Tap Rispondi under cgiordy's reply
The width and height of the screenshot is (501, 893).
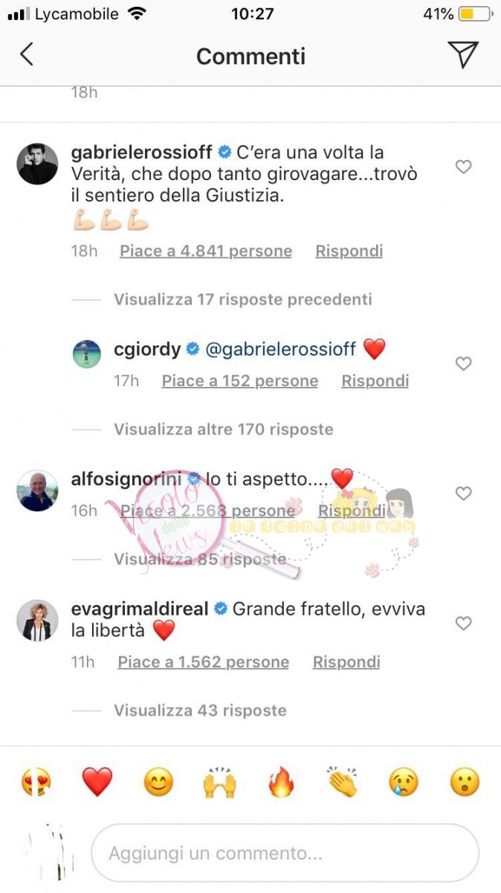pos(375,381)
